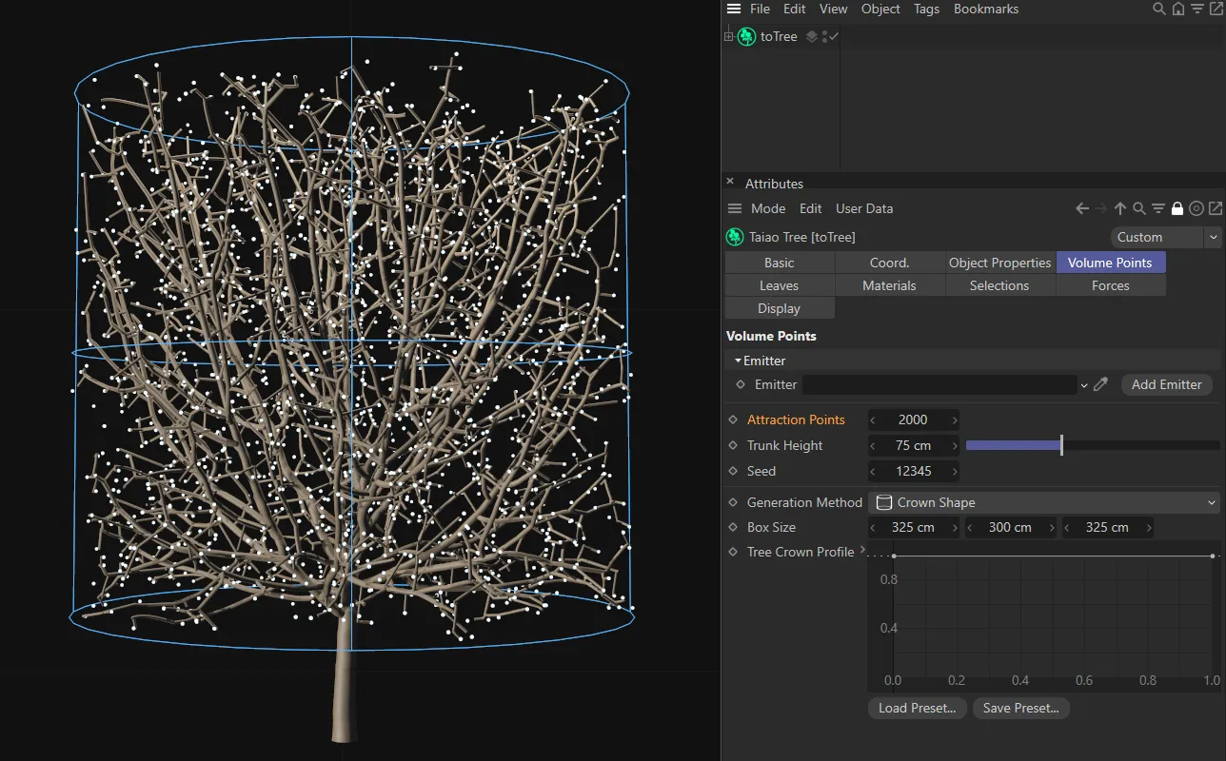Click the Load Preset button
Screen dimensions: 1226x761
coord(917,708)
